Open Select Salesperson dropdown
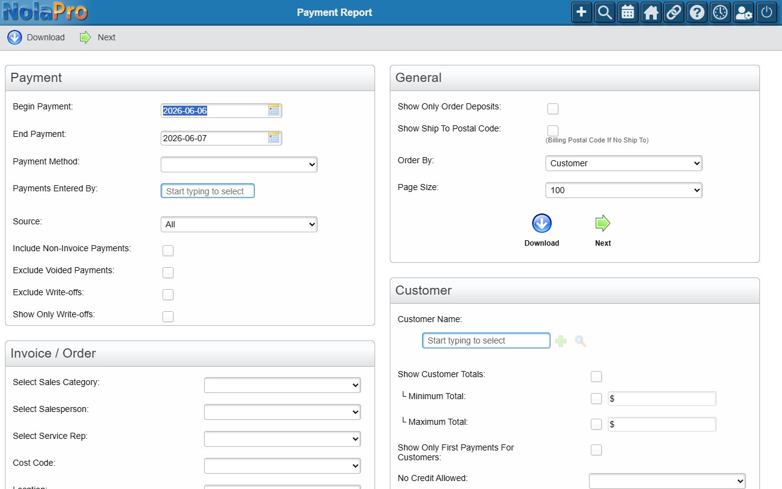Screen dimensions: 782x489 pyautogui.click(x=282, y=412)
